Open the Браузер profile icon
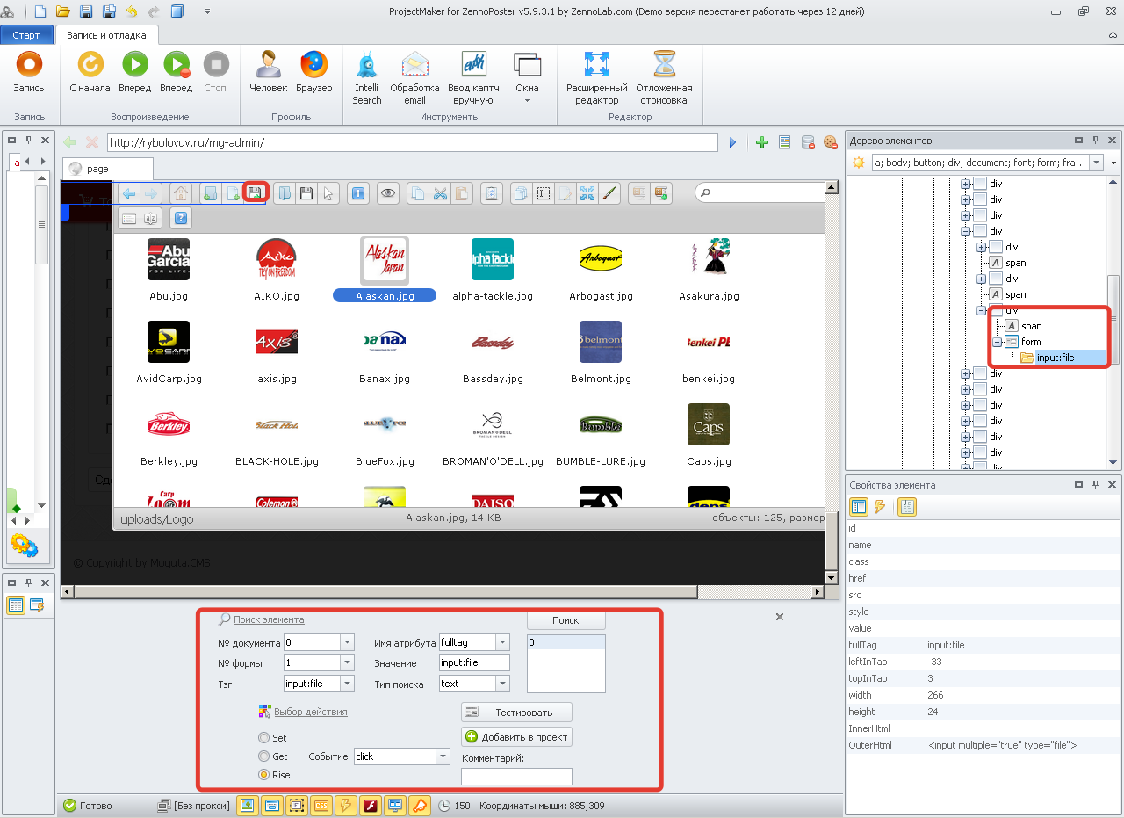This screenshot has width=1124, height=818. 313,65
